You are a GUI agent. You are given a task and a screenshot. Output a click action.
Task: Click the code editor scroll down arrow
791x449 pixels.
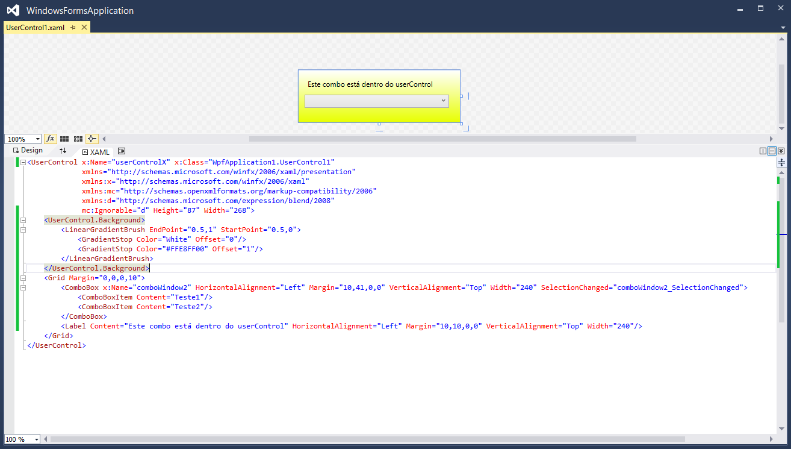(x=781, y=429)
